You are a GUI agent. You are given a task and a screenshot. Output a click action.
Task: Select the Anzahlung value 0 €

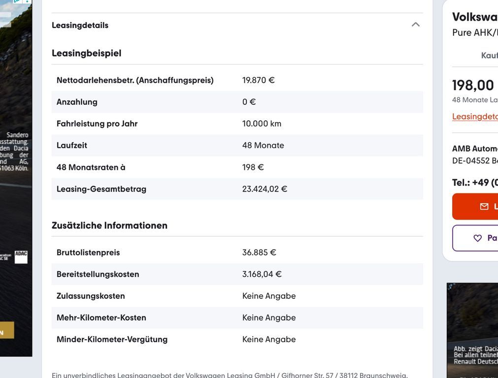tap(249, 102)
